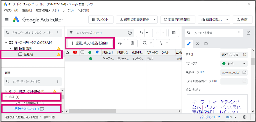
Task: Click the undo arrow button
Action: click(141, 33)
